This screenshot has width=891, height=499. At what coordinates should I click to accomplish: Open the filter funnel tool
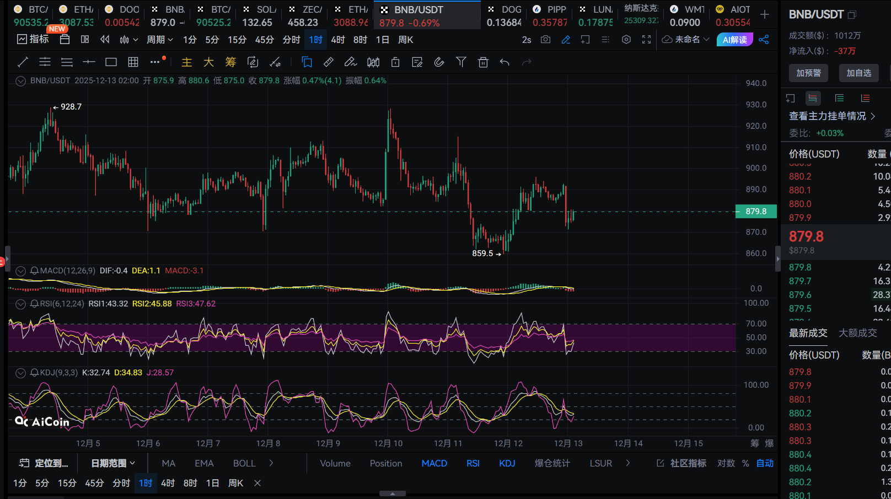click(x=461, y=62)
